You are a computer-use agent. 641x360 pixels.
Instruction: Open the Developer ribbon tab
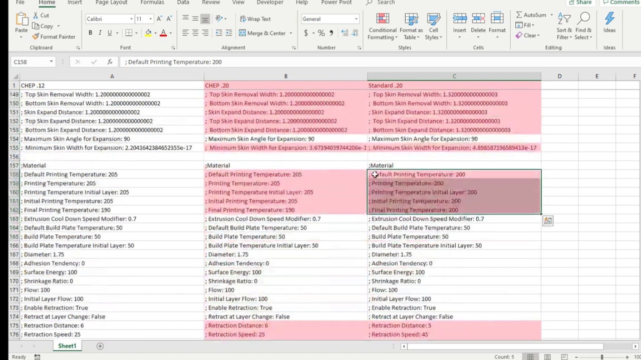pyautogui.click(x=270, y=2)
